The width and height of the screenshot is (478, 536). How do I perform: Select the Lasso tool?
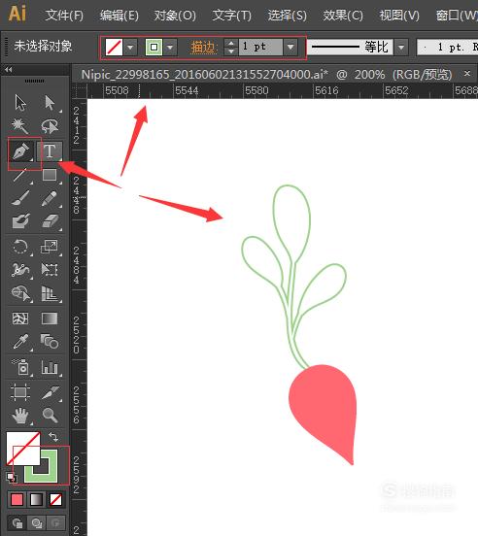50,126
